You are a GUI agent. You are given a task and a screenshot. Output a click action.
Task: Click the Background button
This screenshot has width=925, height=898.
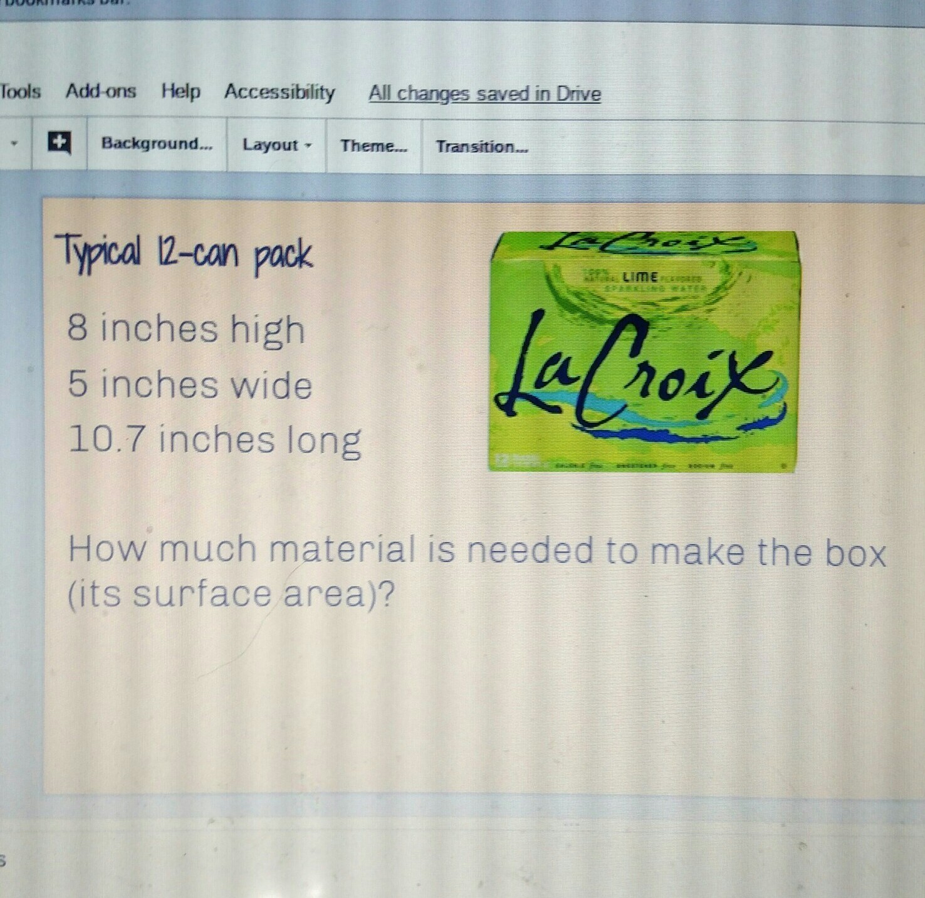click(157, 144)
